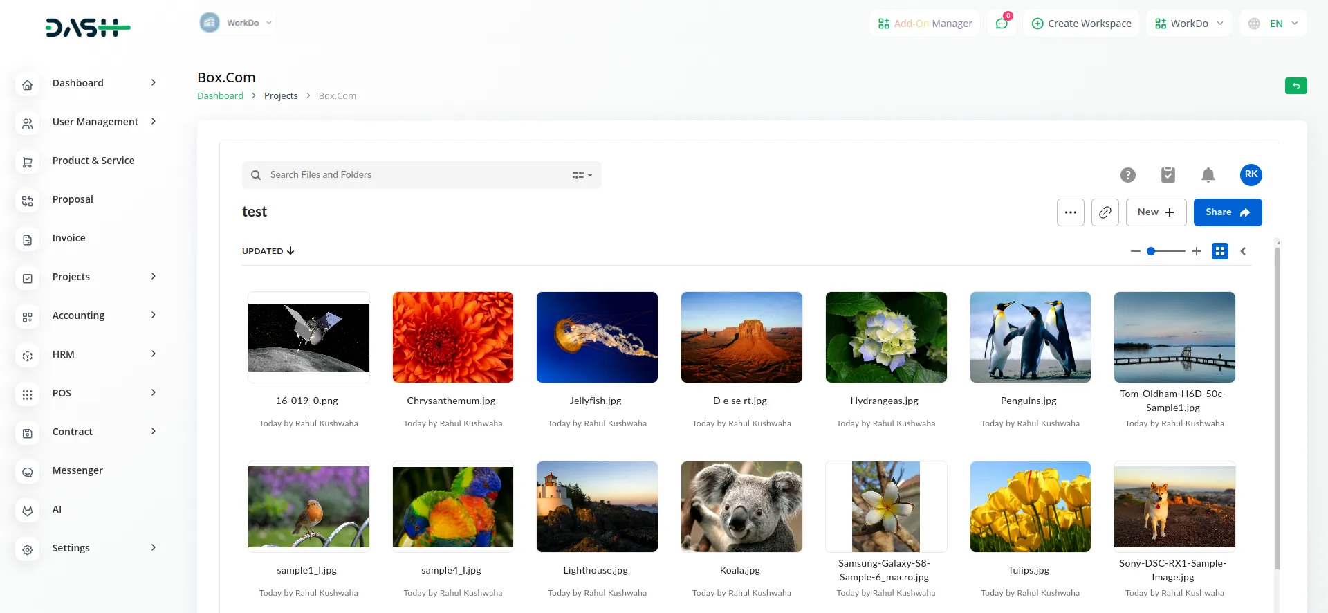Collapse the side panel arrow
The width and height of the screenshot is (1328, 613).
click(x=1243, y=251)
